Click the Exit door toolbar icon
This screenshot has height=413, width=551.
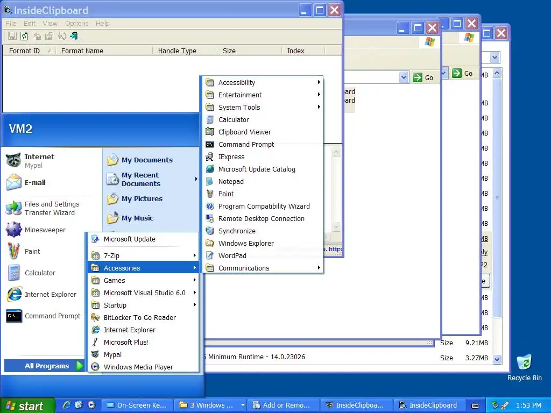click(x=74, y=36)
